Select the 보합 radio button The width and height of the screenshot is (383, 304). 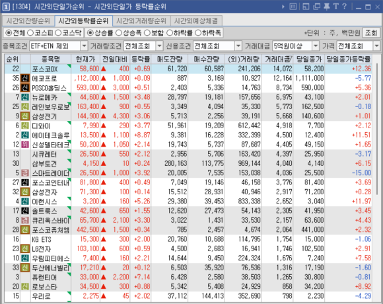pyautogui.click(x=147, y=33)
